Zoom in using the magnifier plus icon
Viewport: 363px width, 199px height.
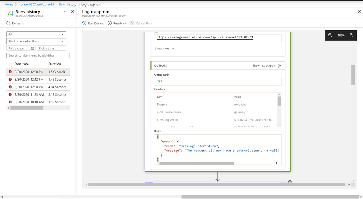[330, 35]
